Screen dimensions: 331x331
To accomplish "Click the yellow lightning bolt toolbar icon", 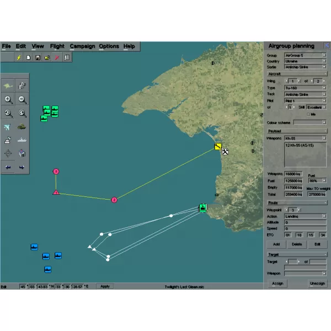I will tap(19, 57).
